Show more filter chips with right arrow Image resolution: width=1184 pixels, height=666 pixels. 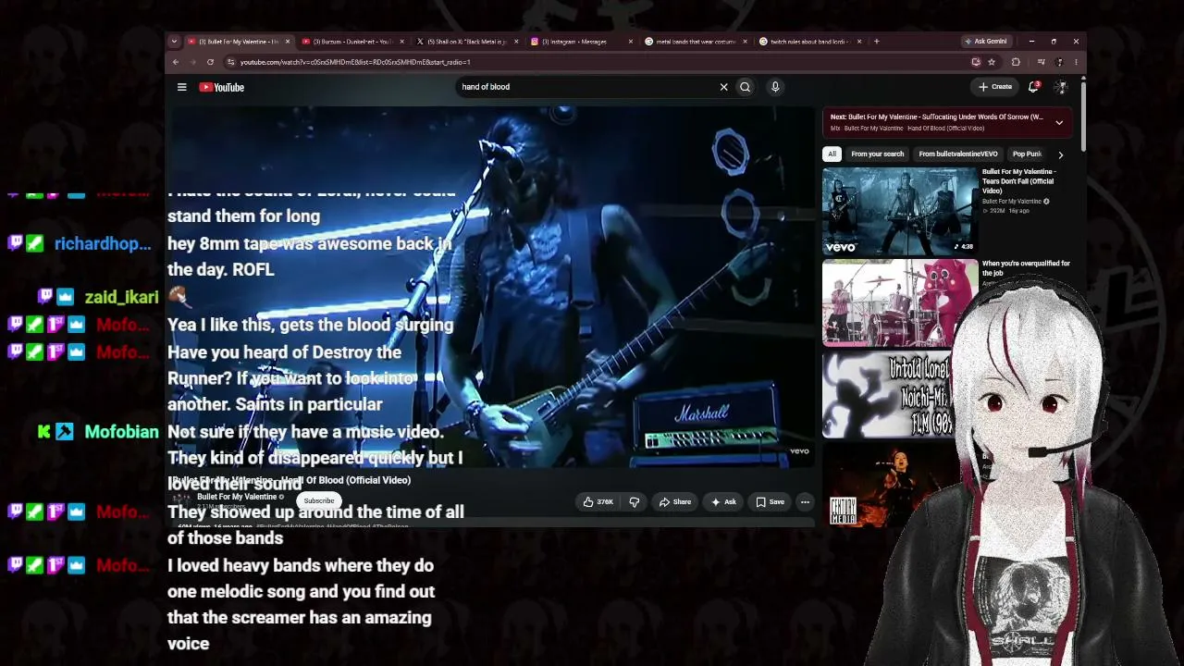point(1060,154)
